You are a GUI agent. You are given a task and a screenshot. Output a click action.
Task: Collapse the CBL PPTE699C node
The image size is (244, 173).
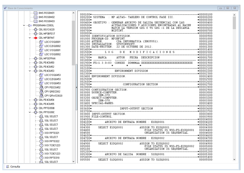click(30, 112)
